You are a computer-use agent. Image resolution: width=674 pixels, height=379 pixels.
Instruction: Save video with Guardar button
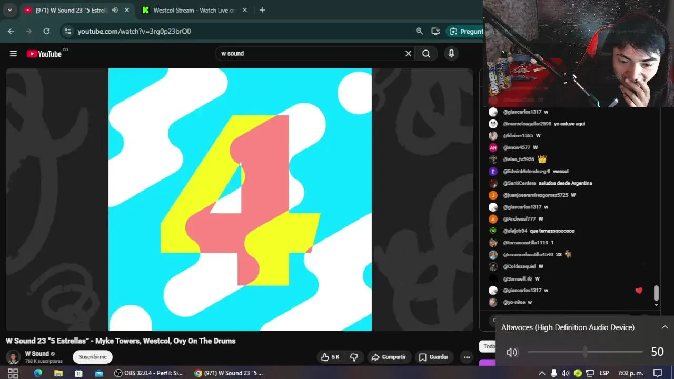[433, 357]
